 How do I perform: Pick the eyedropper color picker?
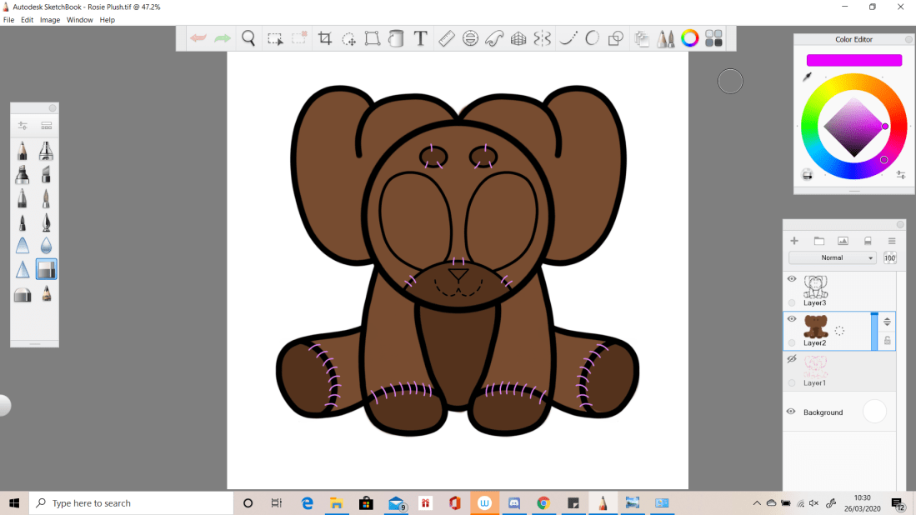click(807, 77)
